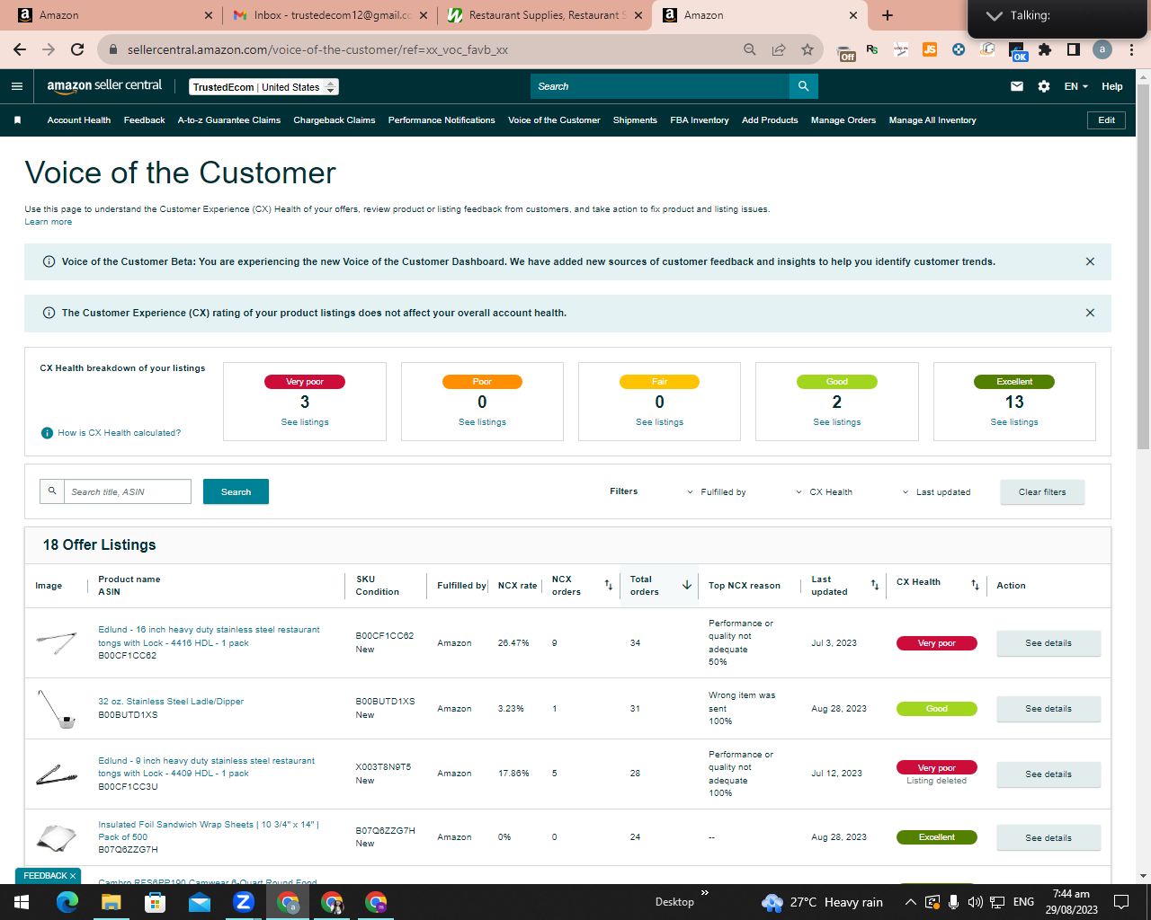Screen dimensions: 1151x920
Task: Expand the CX Health filter
Action: pyautogui.click(x=825, y=492)
